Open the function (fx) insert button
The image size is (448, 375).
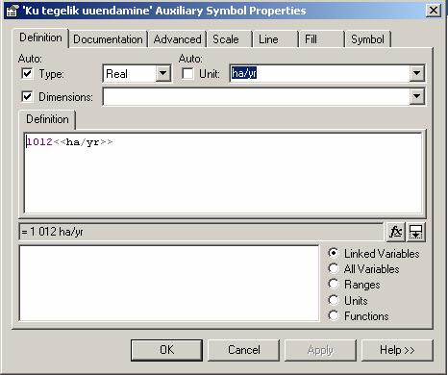click(x=396, y=232)
